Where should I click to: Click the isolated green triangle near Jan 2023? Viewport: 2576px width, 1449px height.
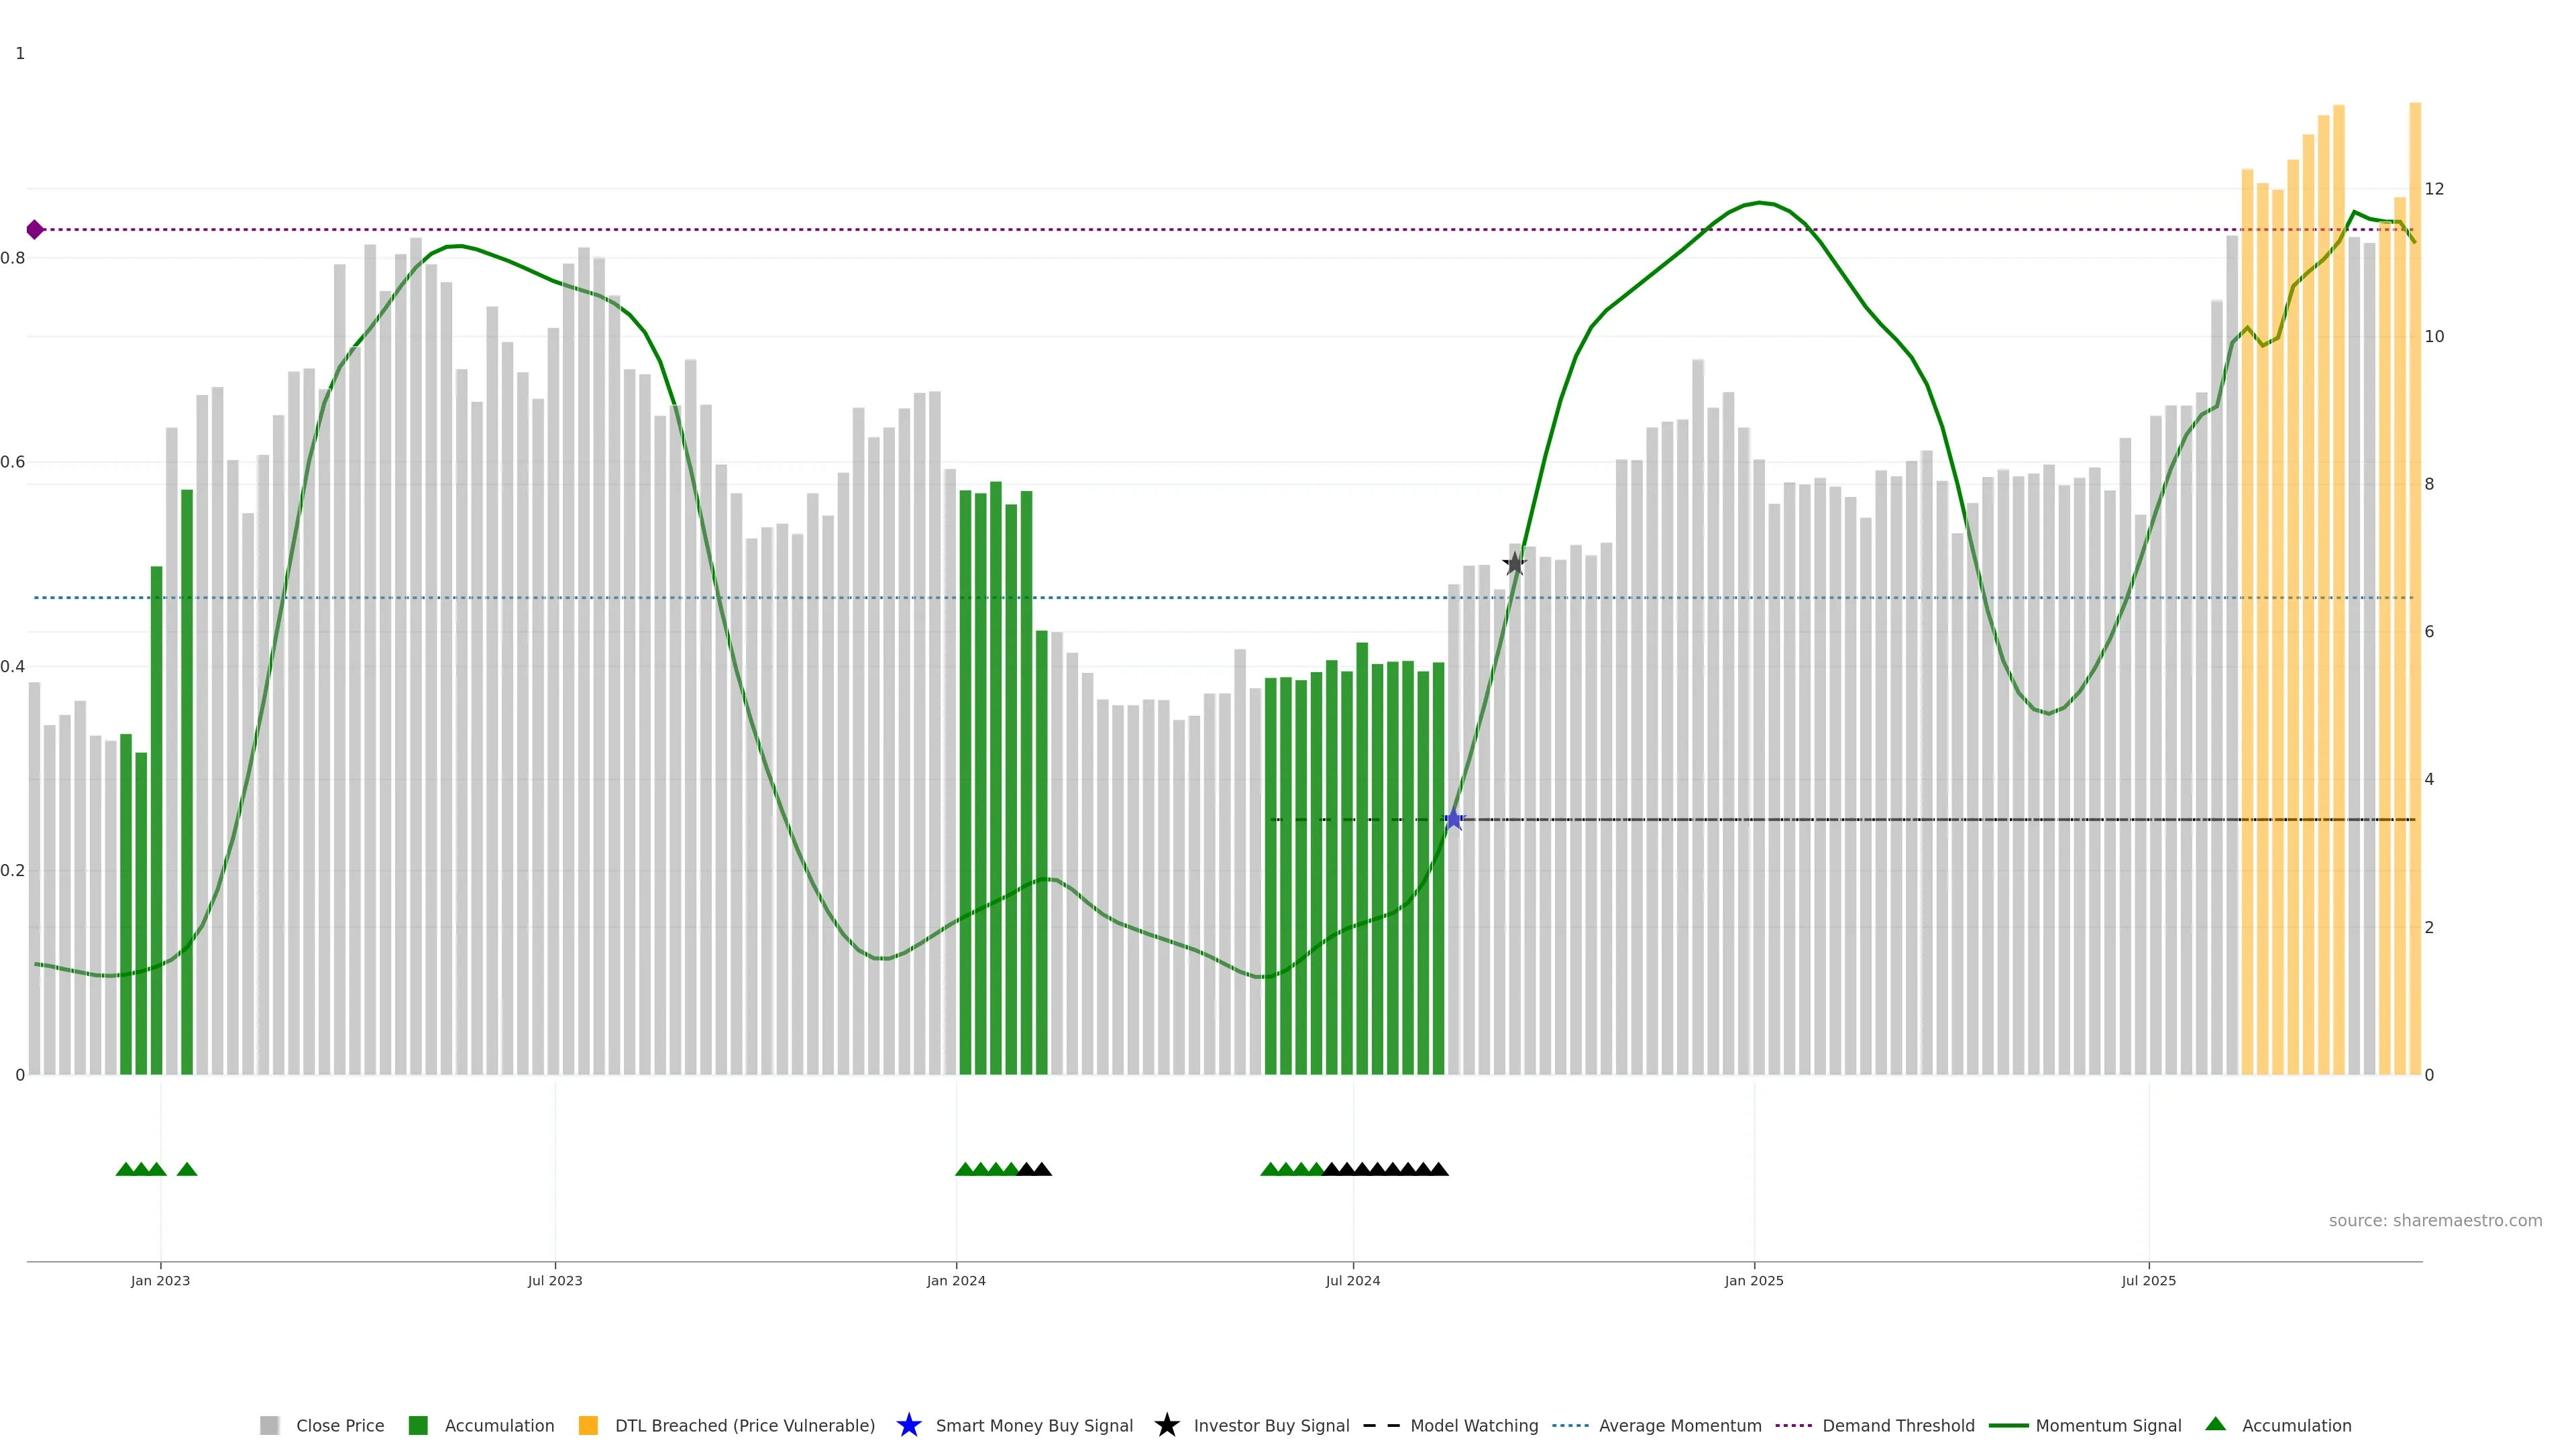click(x=187, y=1169)
